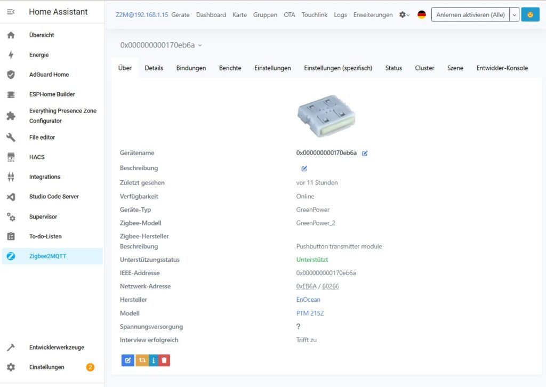Switch to the Szene tab
Image resolution: width=546 pixels, height=387 pixels.
[455, 68]
